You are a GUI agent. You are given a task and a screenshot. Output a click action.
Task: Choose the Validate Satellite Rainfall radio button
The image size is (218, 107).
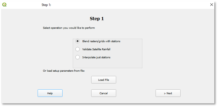click(78, 49)
